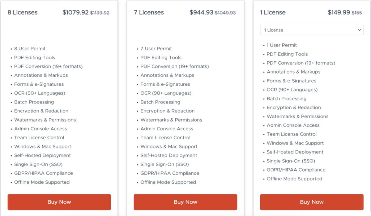Image resolution: width=371 pixels, height=216 pixels.
Task: Select GDPR/HIPAA Compliance item in right column
Action: click(x=296, y=169)
